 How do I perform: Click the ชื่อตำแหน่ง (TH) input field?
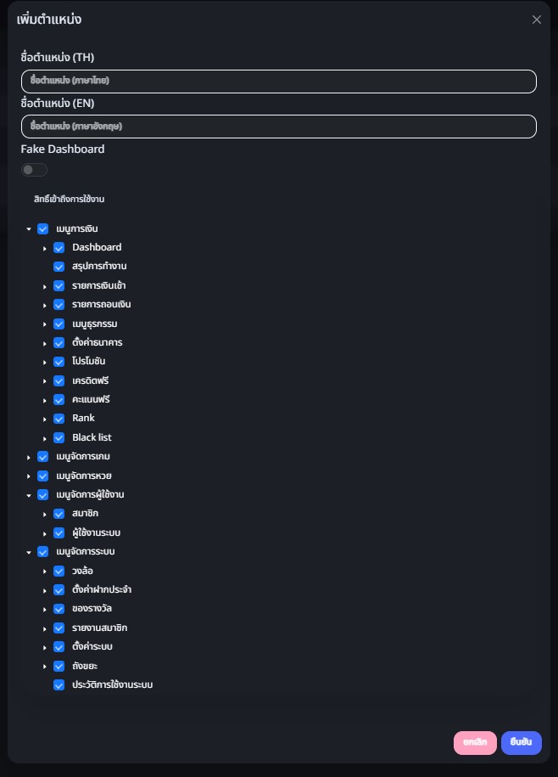[x=278, y=81]
